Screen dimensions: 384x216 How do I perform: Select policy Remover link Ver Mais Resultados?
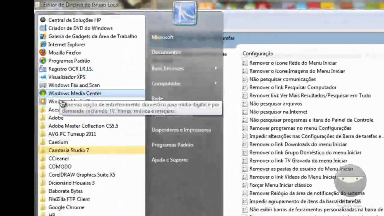(x=310, y=95)
